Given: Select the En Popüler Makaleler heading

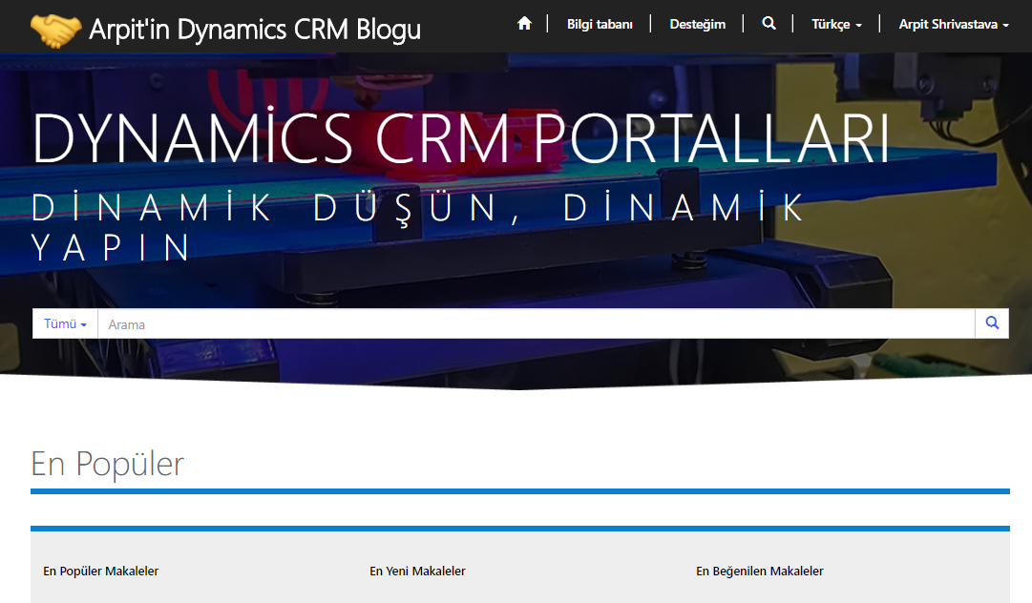Looking at the screenshot, I should (100, 571).
